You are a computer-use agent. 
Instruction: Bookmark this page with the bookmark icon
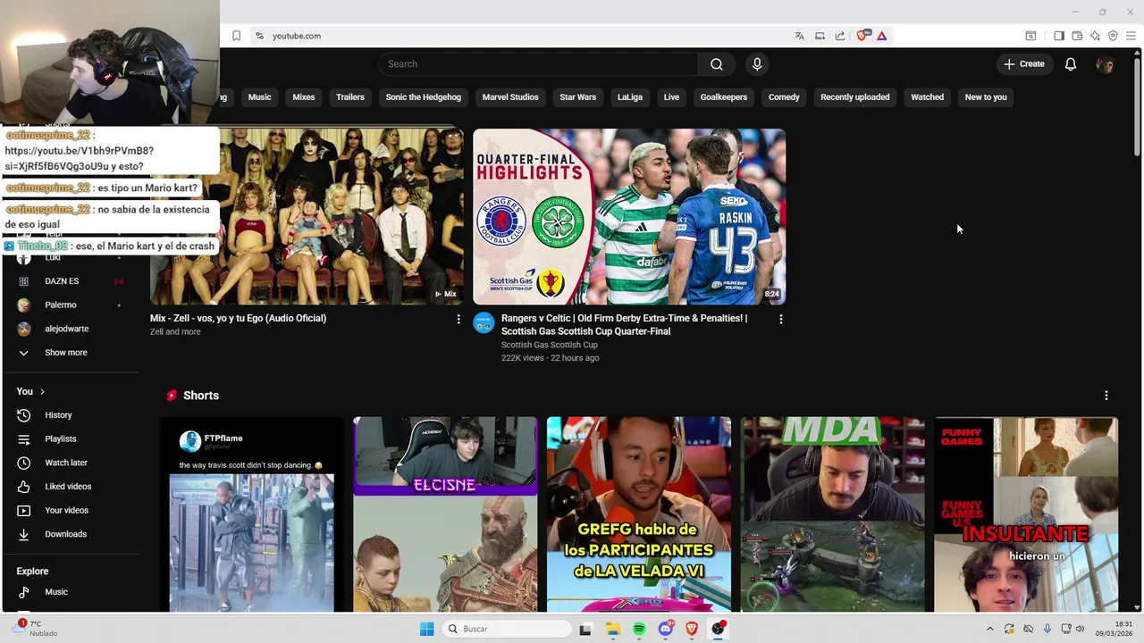coord(236,36)
